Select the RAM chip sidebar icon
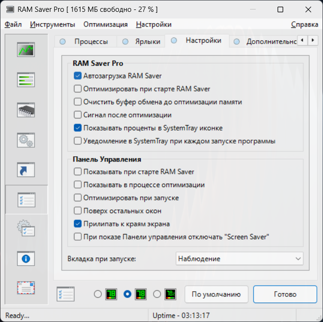This screenshot has height=322, width=323. 26,110
